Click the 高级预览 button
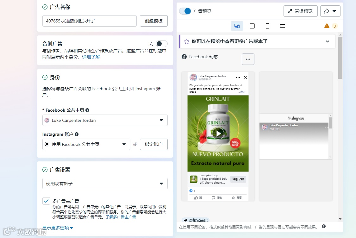The image size is (356, 238). pyautogui.click(x=300, y=11)
